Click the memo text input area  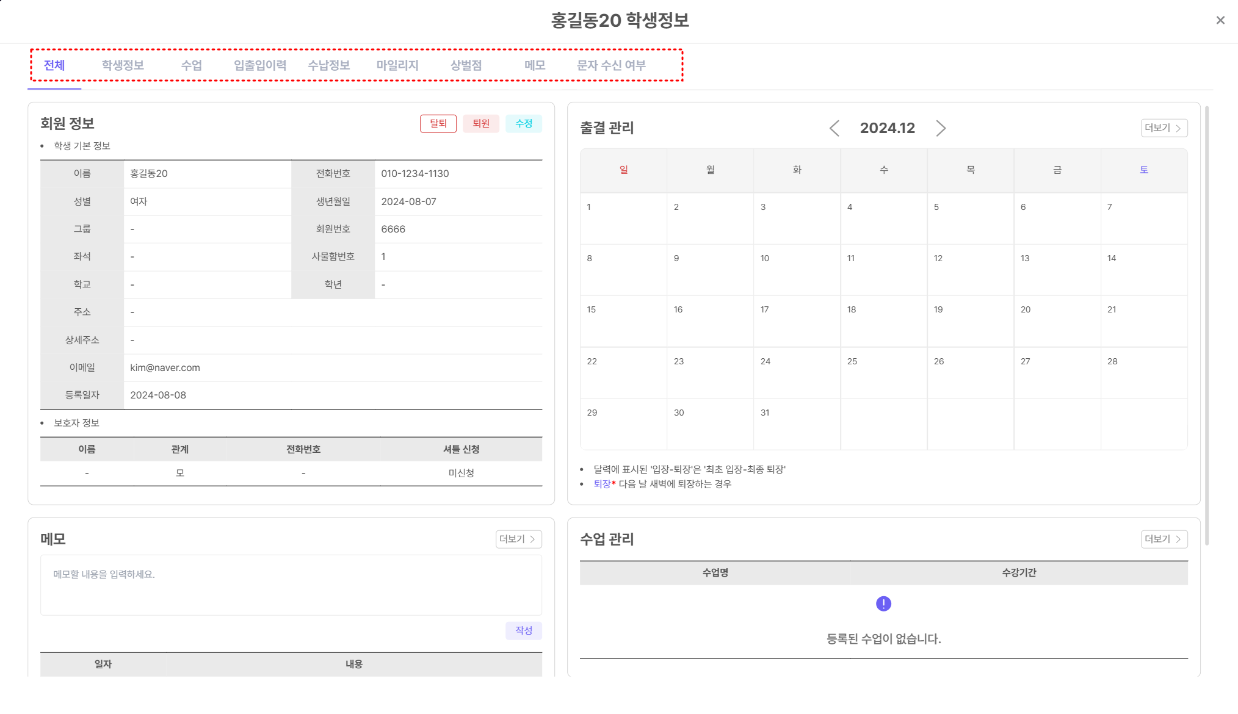click(x=291, y=585)
